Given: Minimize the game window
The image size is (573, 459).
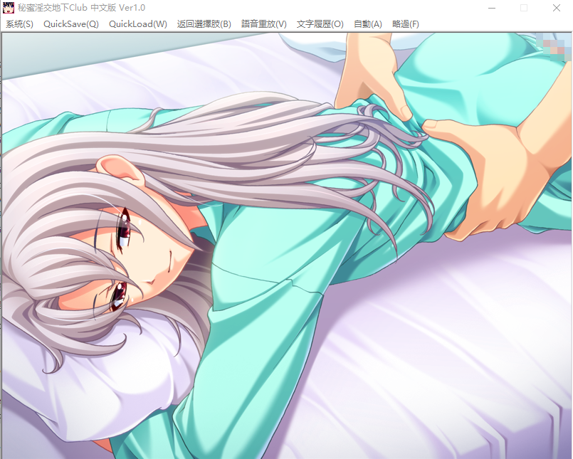Looking at the screenshot, I should tap(492, 8).
